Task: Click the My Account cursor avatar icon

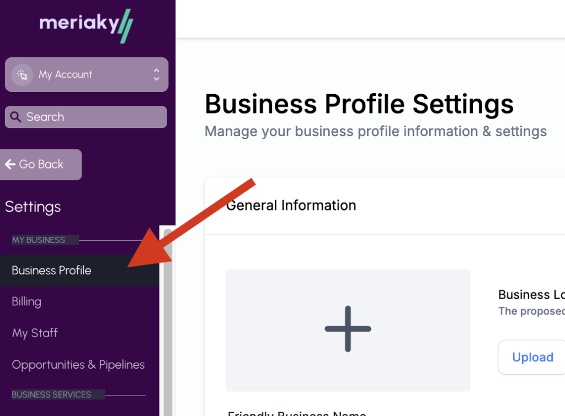Action: coord(22,75)
